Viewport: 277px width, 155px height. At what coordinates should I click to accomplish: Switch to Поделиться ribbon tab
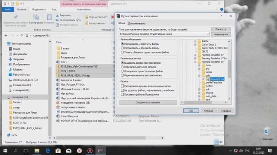[x=39, y=9]
